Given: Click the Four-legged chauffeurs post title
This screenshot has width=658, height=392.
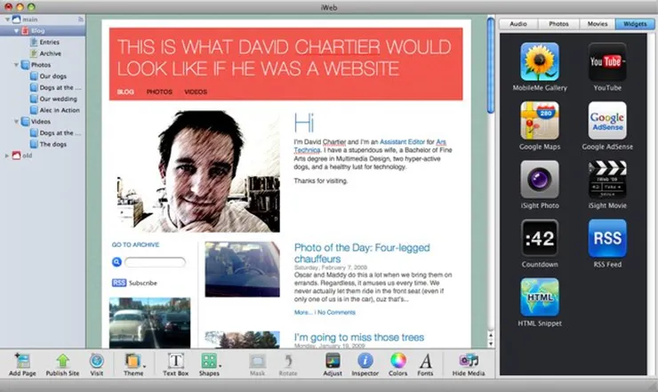Looking at the screenshot, I should pos(362,253).
